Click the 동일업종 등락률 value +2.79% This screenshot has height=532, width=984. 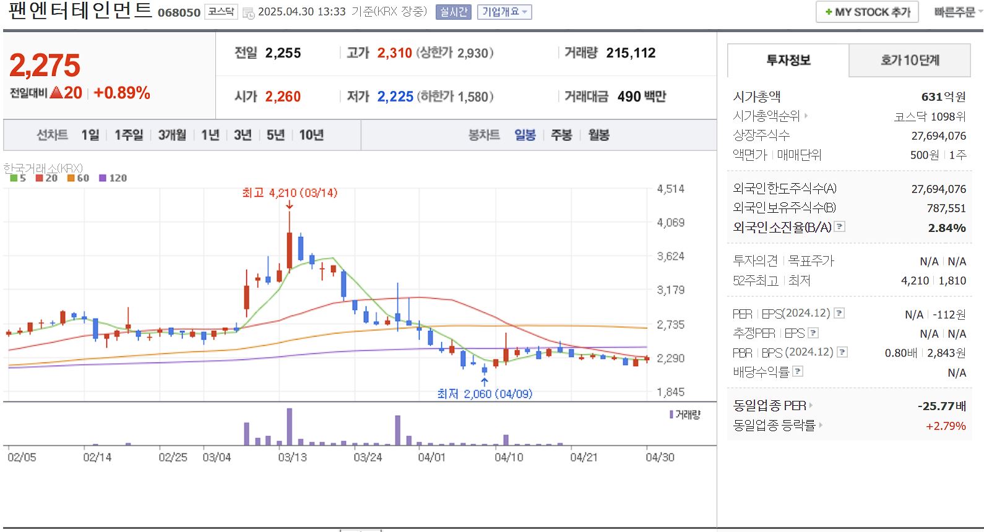pos(946,426)
